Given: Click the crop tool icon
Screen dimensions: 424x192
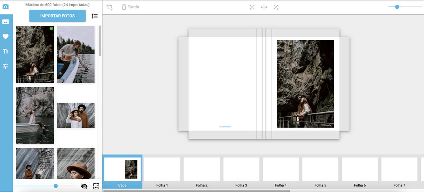Looking at the screenshot, I should 110,7.
